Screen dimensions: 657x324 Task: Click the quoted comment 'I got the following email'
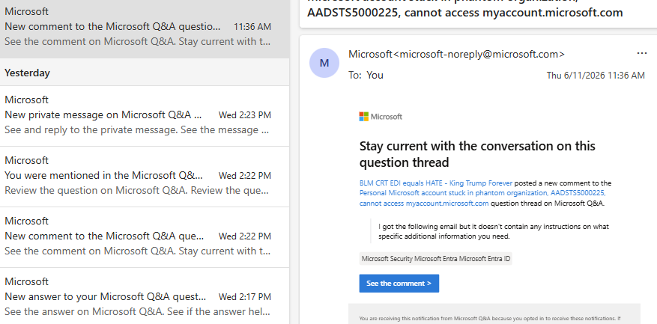coord(494,231)
